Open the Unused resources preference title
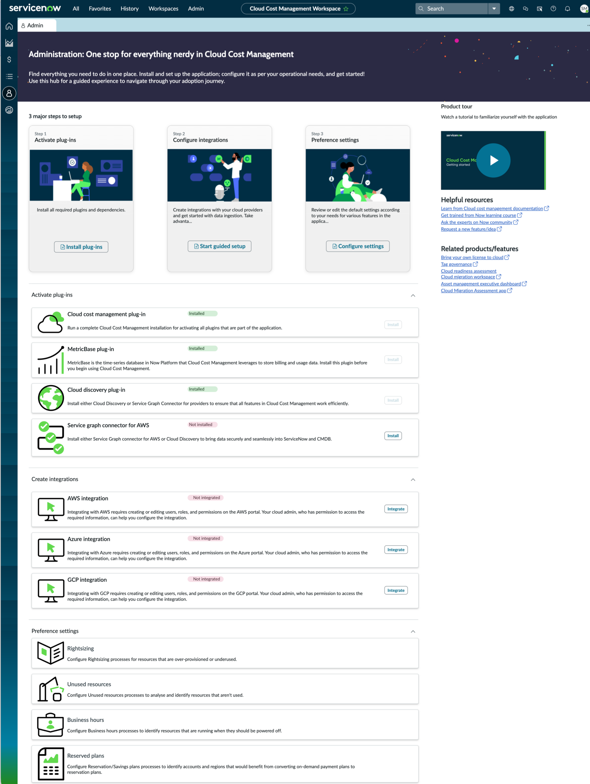The height and width of the screenshot is (784, 590). 89,684
